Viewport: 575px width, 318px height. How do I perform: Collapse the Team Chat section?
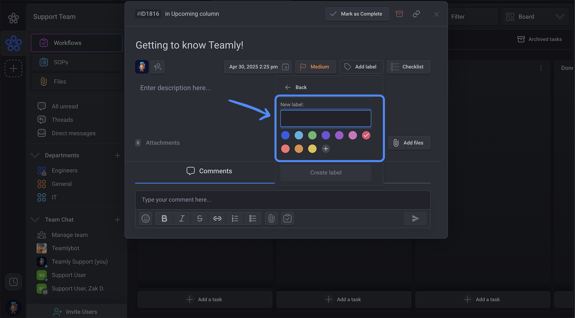coord(35,220)
